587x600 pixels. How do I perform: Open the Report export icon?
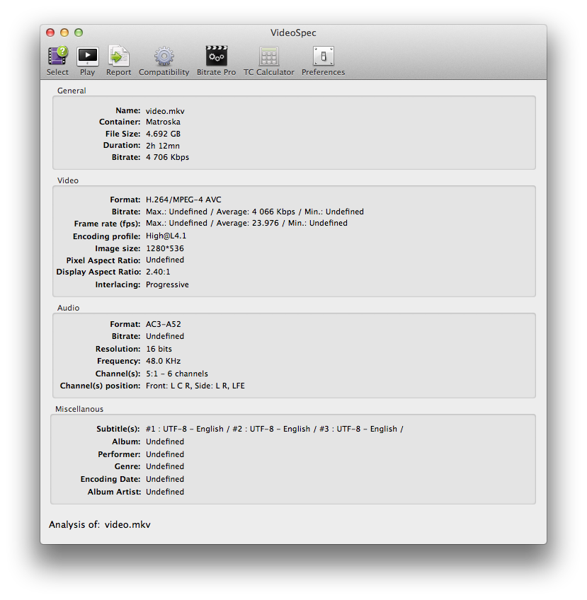pos(118,57)
